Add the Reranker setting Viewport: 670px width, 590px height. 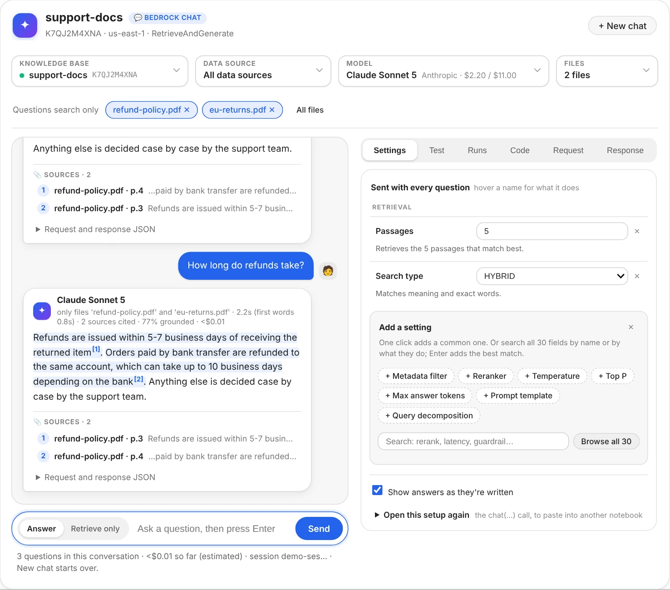coord(486,376)
